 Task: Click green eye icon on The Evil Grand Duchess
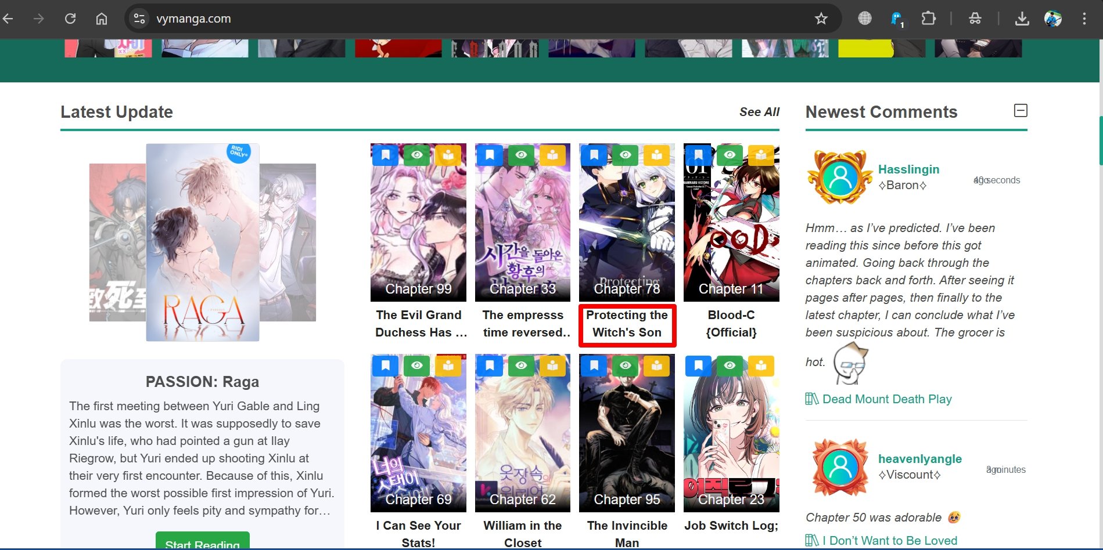click(x=416, y=155)
